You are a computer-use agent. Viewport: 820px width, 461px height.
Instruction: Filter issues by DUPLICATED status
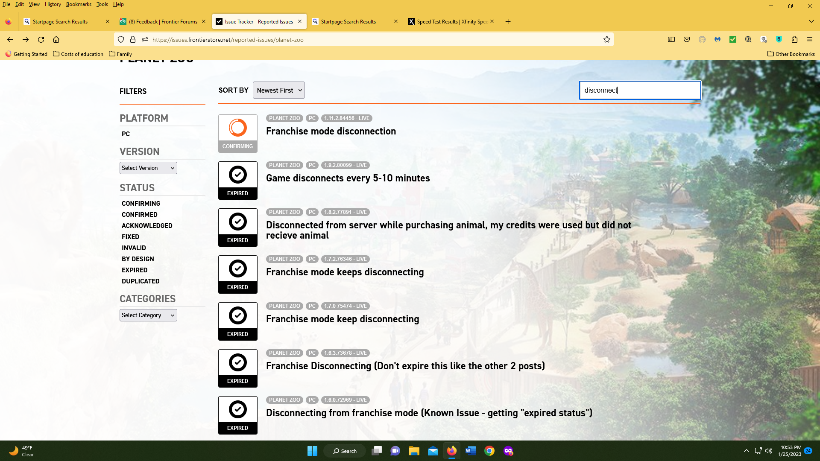141,281
